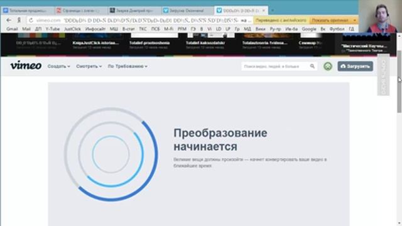Click Показать оригинал in the translate bar

point(330,20)
